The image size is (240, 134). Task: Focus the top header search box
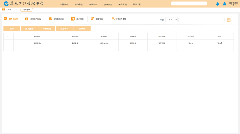189,4
